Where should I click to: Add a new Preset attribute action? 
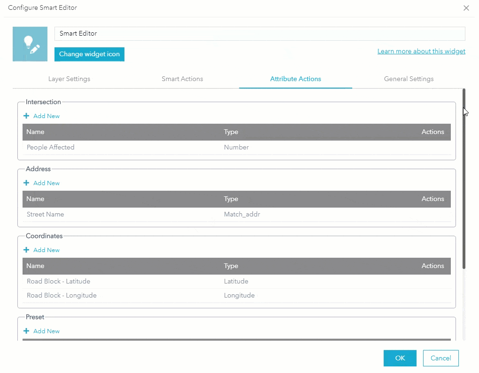(x=41, y=331)
